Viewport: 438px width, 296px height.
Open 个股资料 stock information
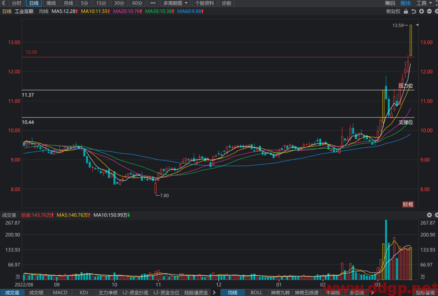(x=205, y=3)
